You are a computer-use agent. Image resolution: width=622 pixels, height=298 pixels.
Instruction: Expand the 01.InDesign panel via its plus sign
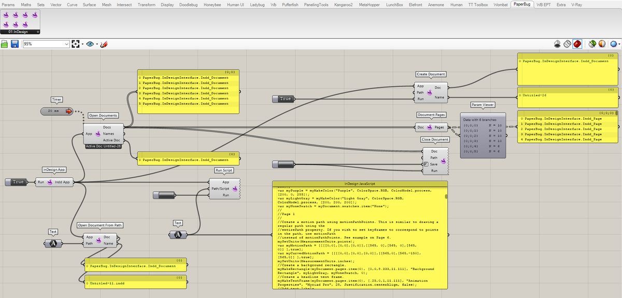tap(38, 32)
